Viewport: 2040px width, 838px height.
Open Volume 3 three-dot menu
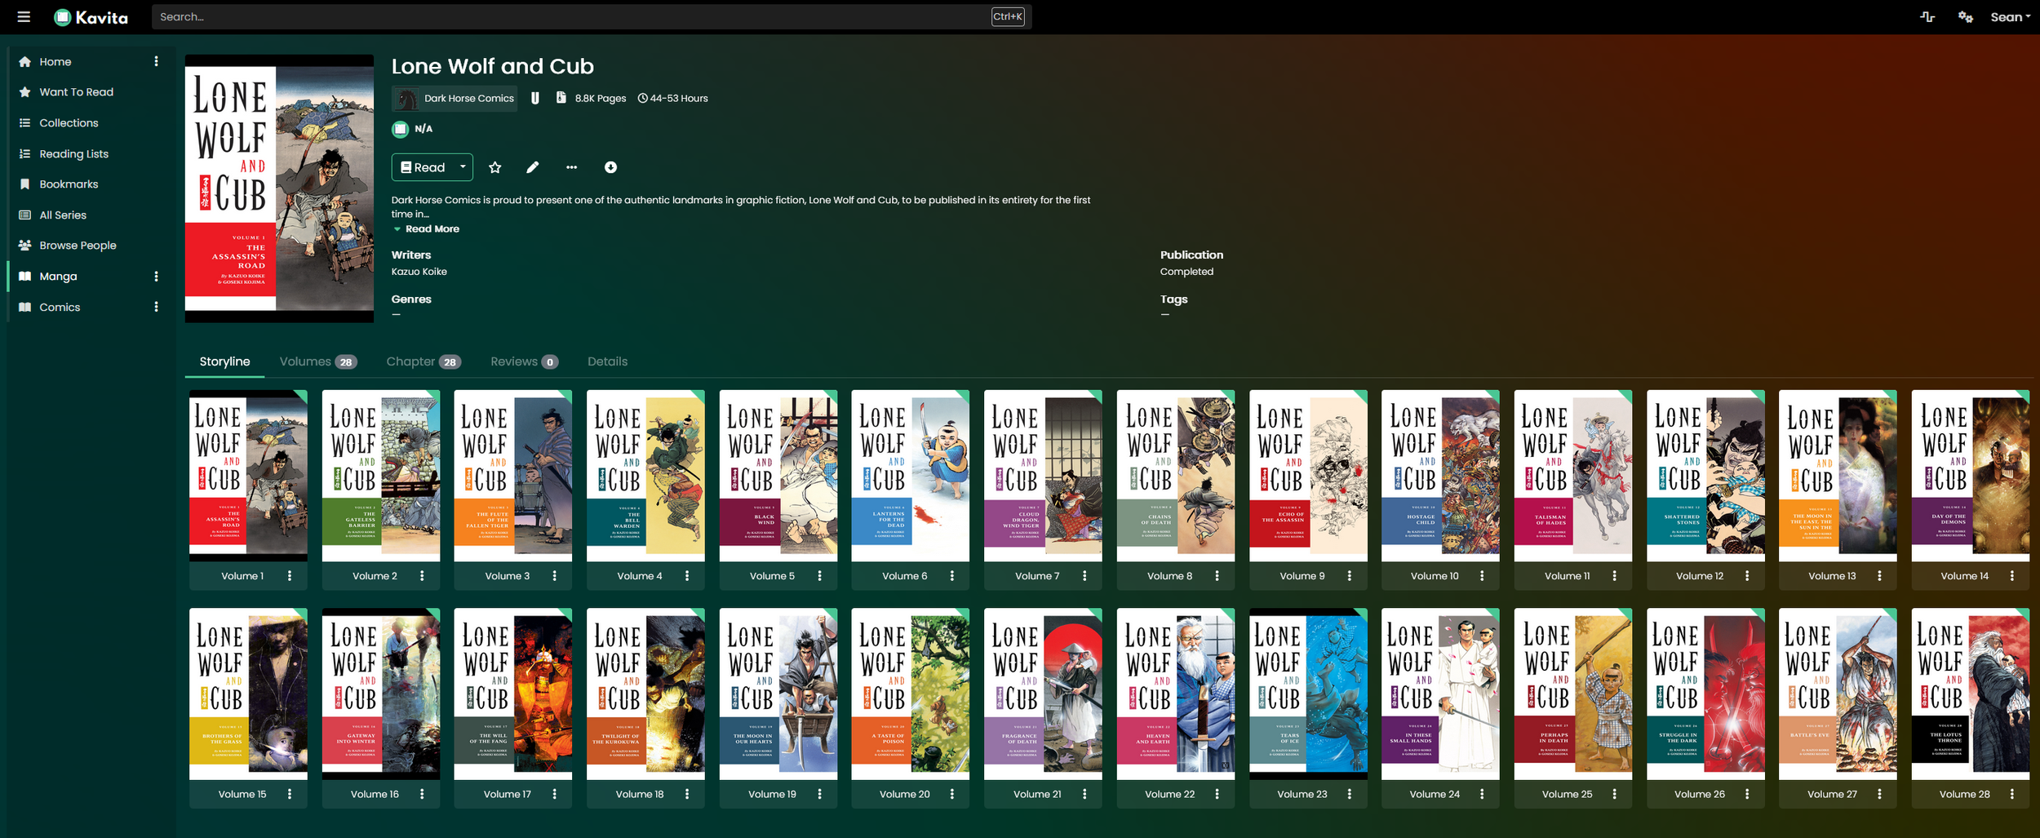pos(555,576)
